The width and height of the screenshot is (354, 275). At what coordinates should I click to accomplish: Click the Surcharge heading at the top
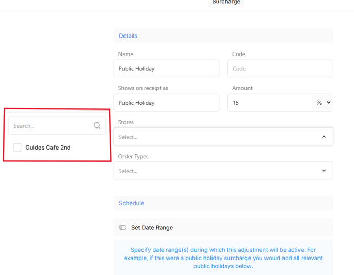(x=226, y=3)
